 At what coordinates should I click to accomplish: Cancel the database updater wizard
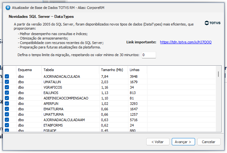pos(209,142)
